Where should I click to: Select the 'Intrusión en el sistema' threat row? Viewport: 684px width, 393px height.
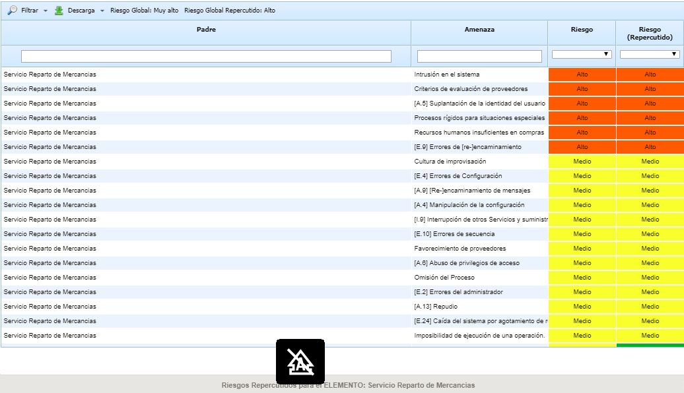tap(447, 75)
